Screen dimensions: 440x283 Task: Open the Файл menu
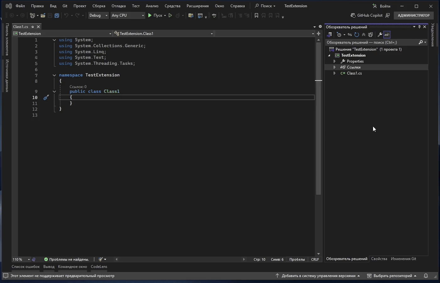20,6
